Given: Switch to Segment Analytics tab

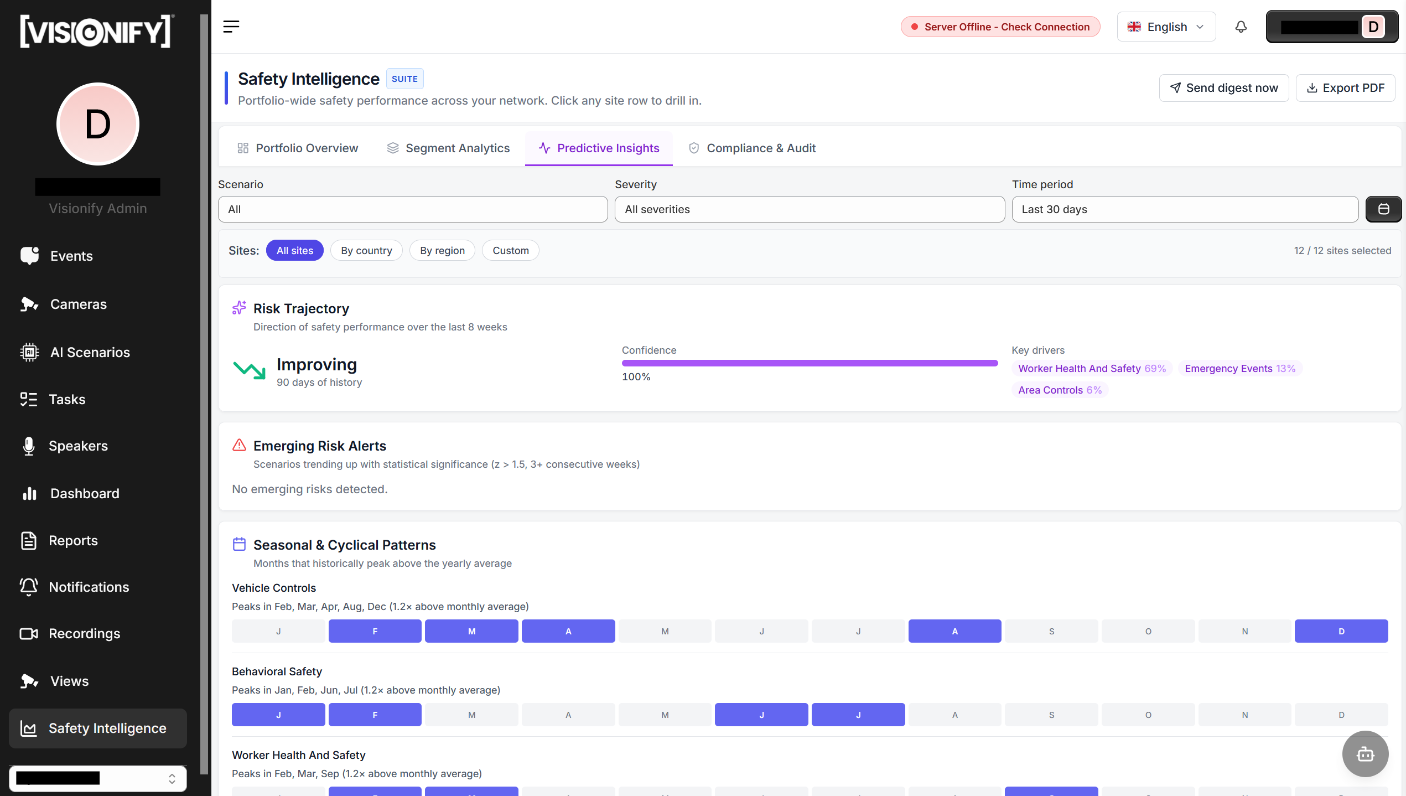Looking at the screenshot, I should pos(448,148).
